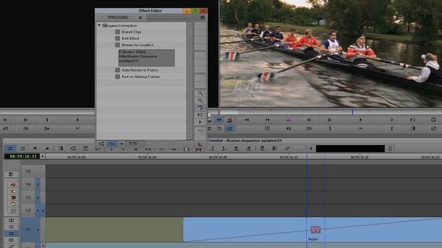Go to OUT point in record monitor lower row
Screen dimensions: 442x248
coord(361,129)
